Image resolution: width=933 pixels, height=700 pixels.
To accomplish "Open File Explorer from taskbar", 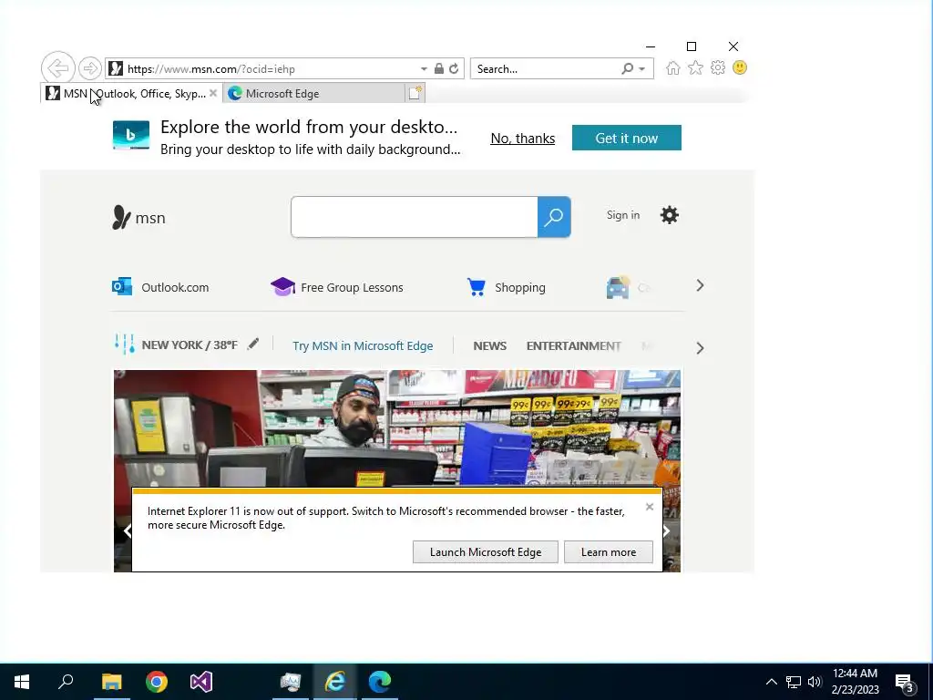I will click(111, 682).
